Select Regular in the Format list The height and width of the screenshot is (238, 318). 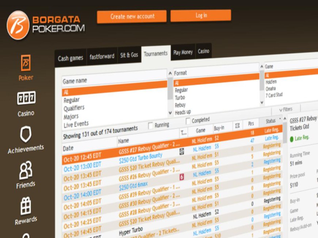tap(182, 90)
